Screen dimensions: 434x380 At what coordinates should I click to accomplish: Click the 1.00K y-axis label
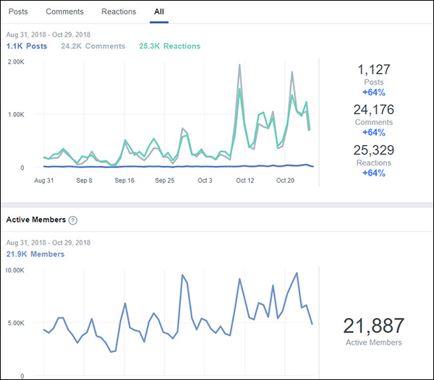point(16,115)
